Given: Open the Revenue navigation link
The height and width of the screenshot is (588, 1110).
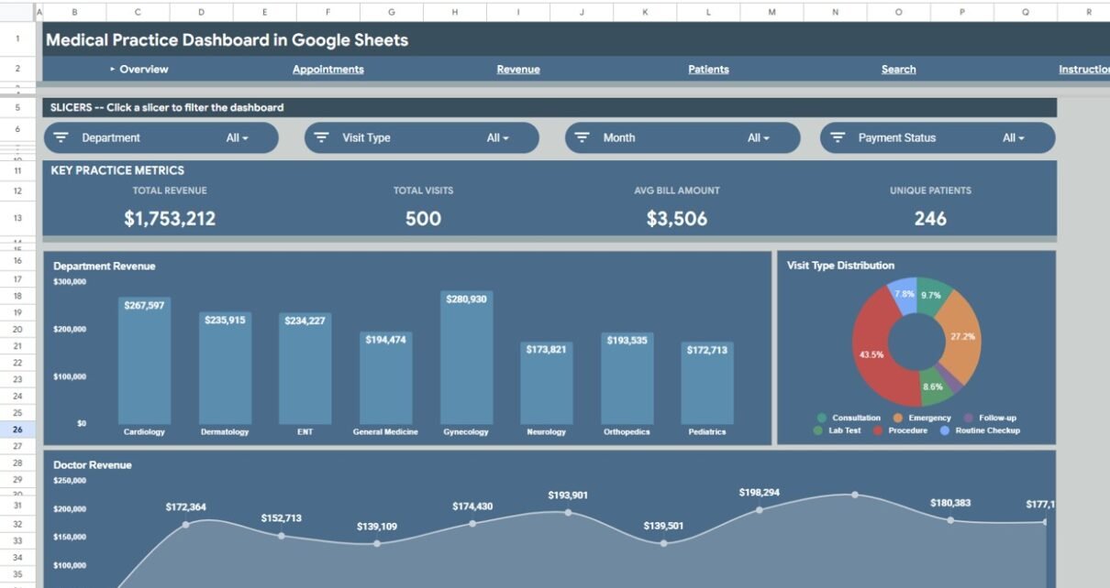Looking at the screenshot, I should tap(518, 70).
